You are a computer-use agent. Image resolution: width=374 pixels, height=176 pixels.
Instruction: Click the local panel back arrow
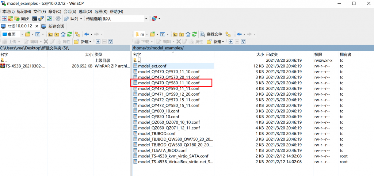[86, 34]
